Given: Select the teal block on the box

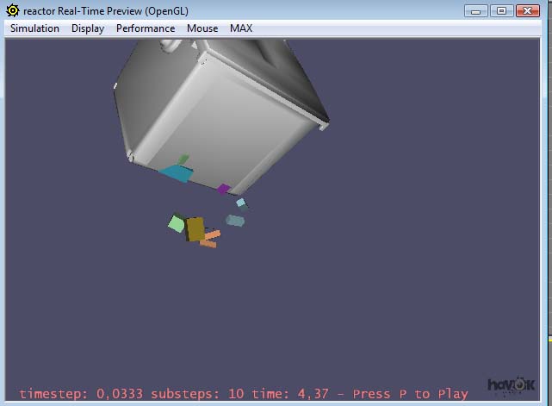Looking at the screenshot, I should pyautogui.click(x=177, y=173).
